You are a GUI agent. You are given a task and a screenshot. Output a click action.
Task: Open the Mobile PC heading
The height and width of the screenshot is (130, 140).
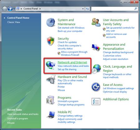65,112
